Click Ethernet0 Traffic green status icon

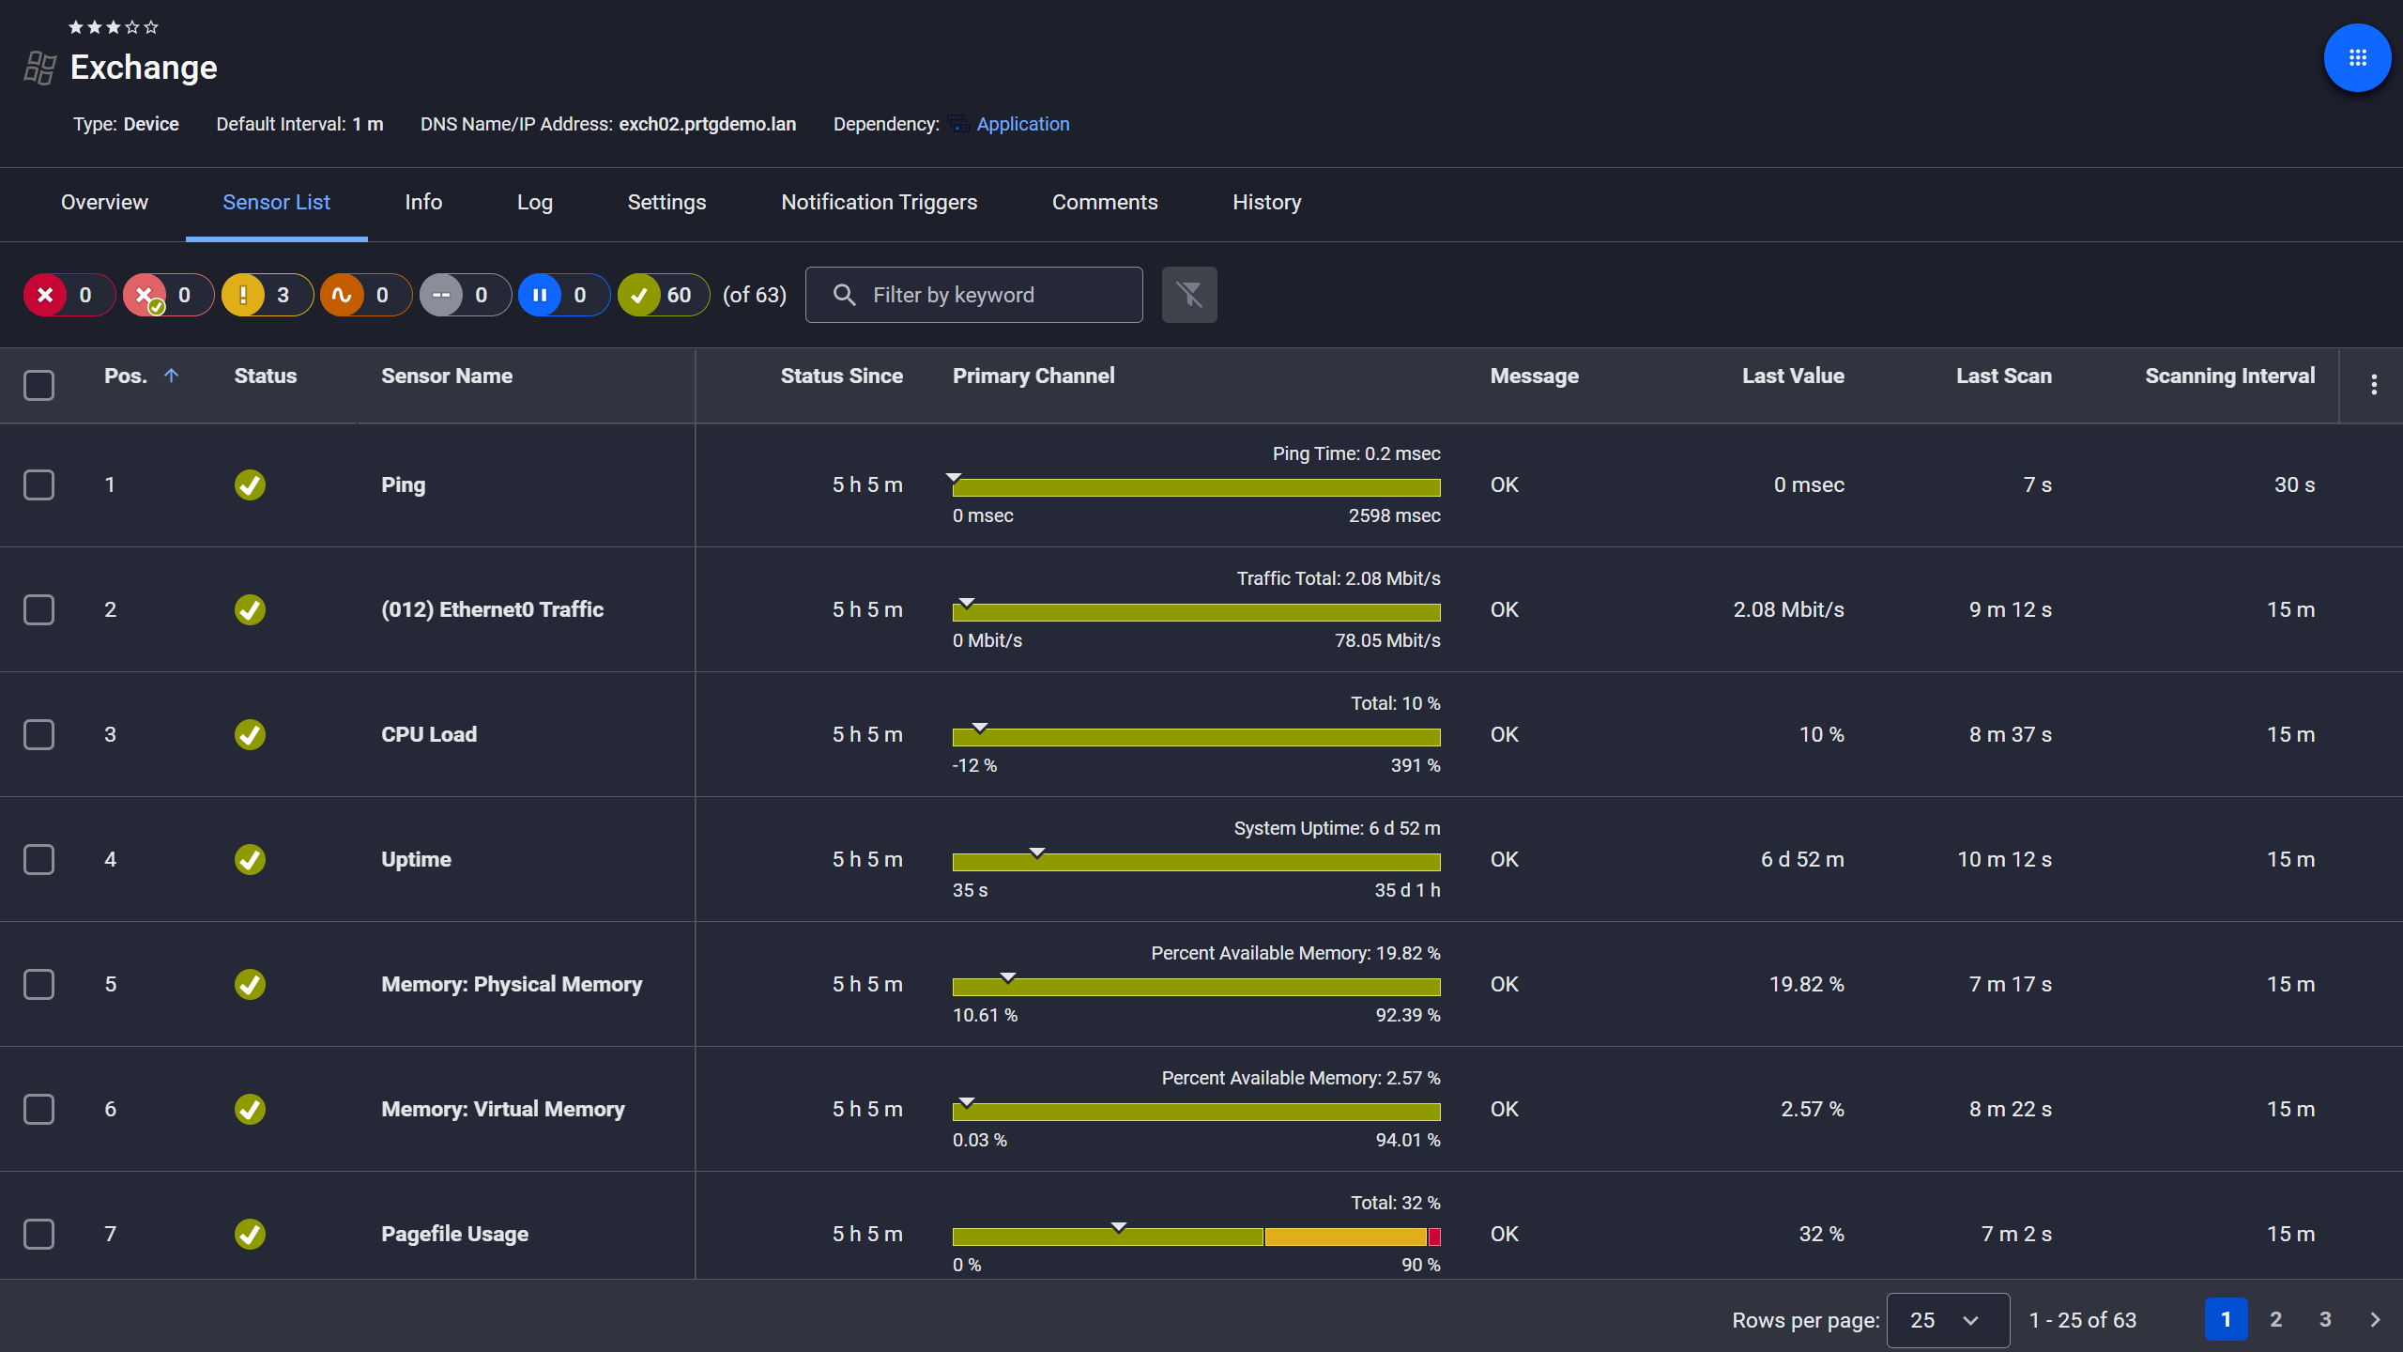(x=250, y=610)
